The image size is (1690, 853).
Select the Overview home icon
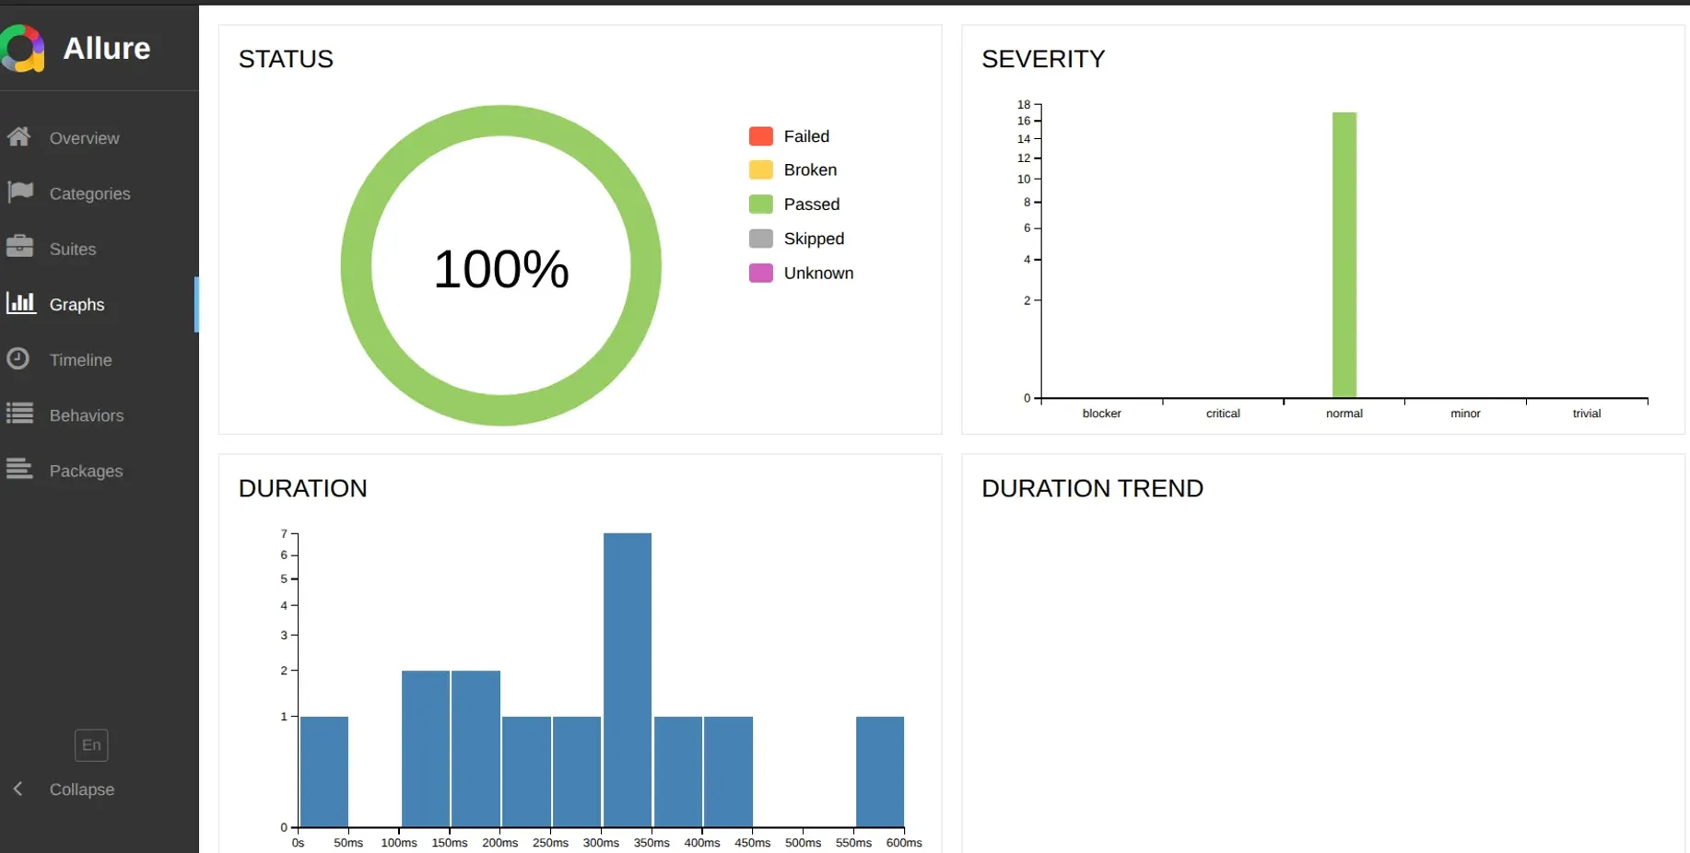(19, 137)
